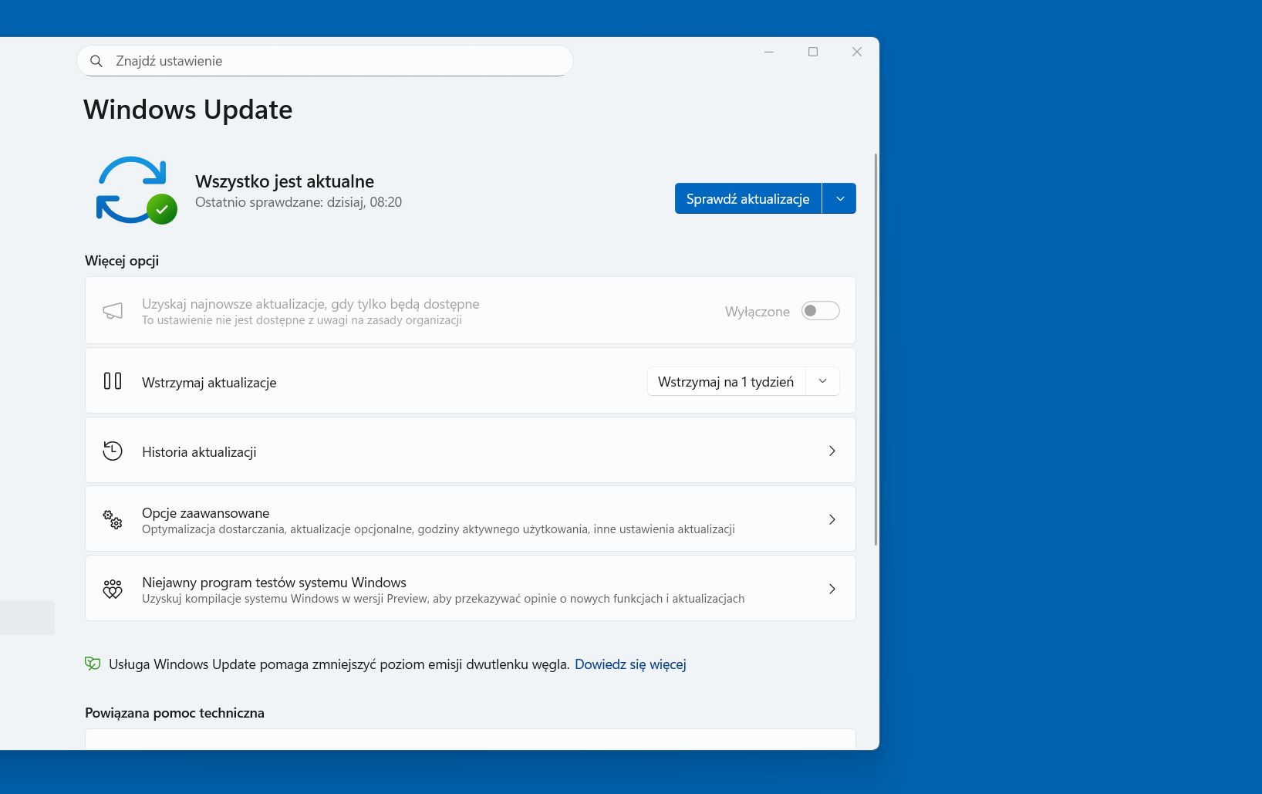Click the Windows Update sync arrows icon
This screenshot has width=1262, height=794.
tap(131, 188)
